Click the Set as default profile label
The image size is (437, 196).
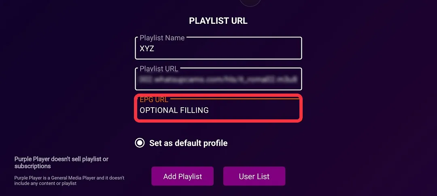[x=189, y=143]
